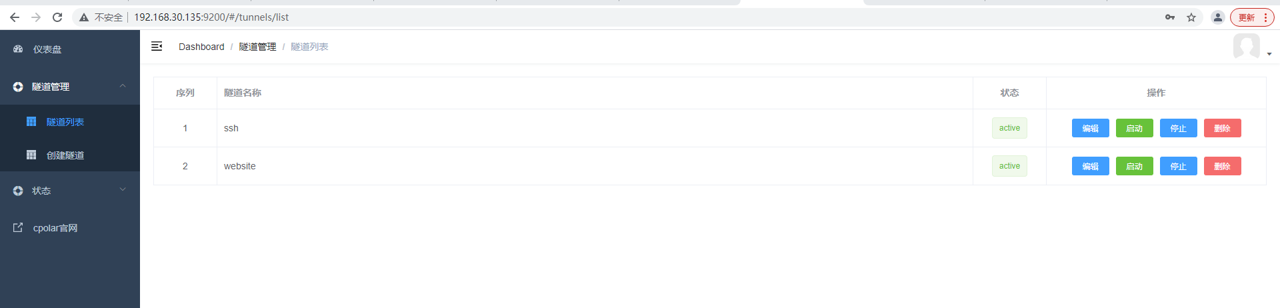The image size is (1280, 308).
Task: Collapse sidebar with hamburger icon
Action: pos(157,46)
